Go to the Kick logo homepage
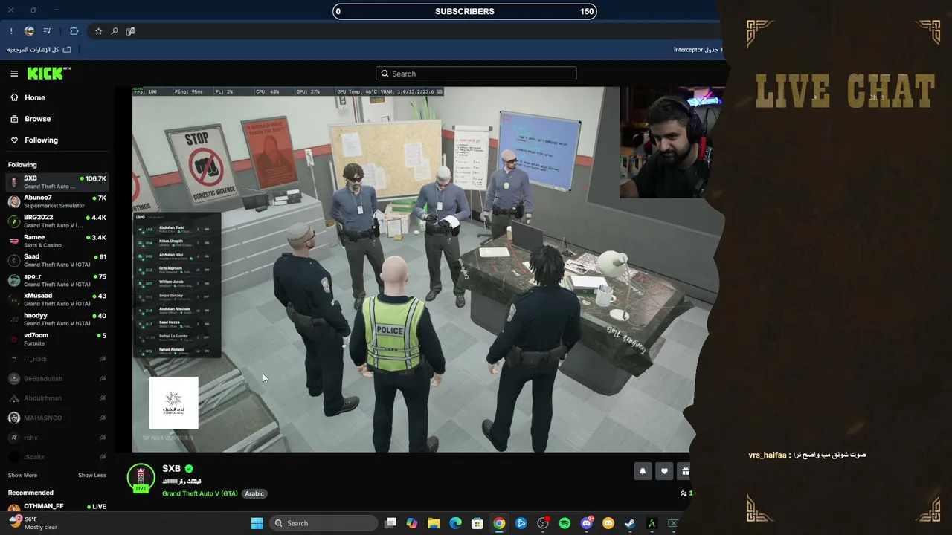The height and width of the screenshot is (535, 952). tap(49, 73)
